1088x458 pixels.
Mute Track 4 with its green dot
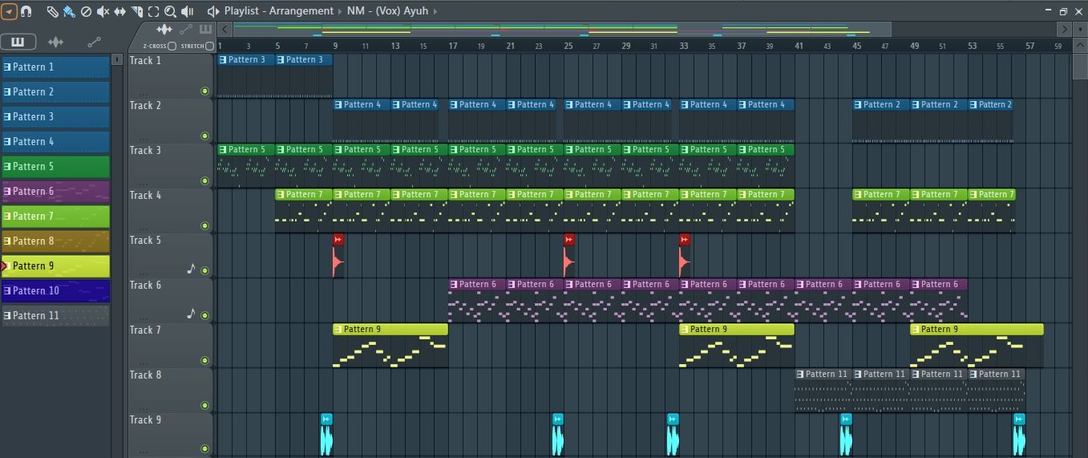[x=204, y=226]
